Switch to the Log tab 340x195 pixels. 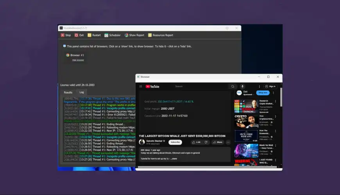82,92
